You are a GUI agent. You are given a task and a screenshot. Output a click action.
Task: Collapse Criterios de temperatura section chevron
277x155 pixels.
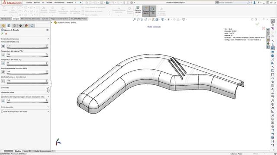click(48, 97)
